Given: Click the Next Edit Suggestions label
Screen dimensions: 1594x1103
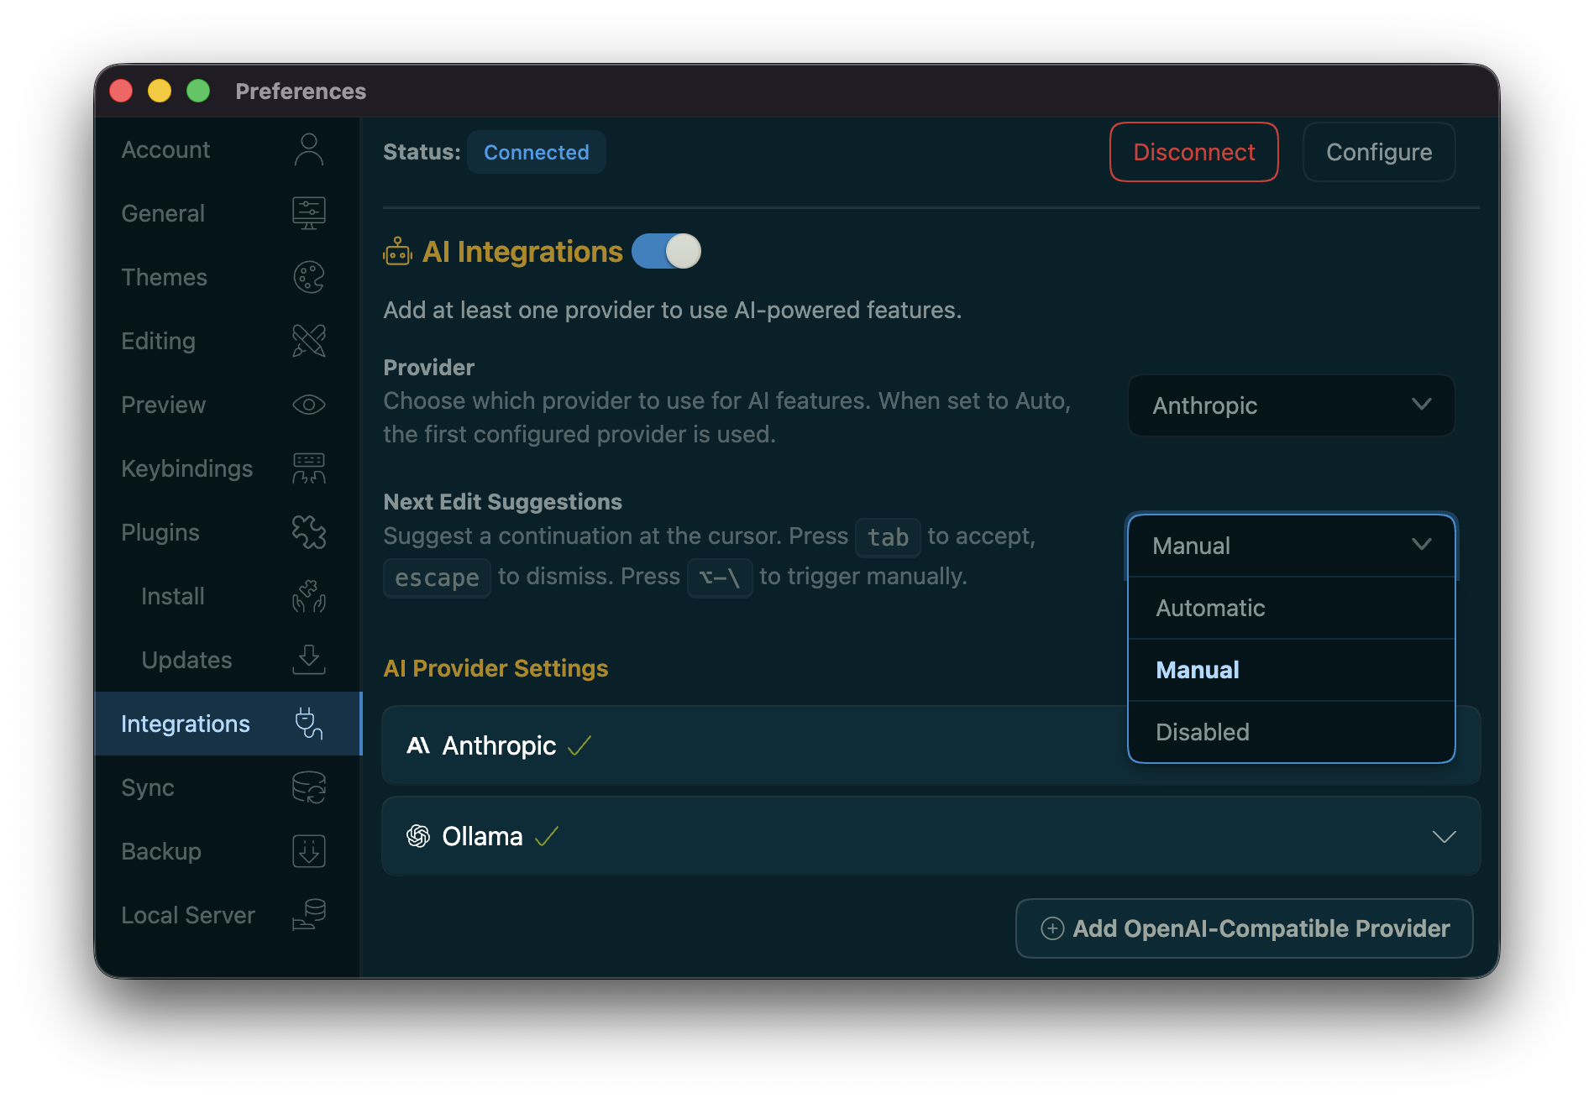Looking at the screenshot, I should (502, 501).
